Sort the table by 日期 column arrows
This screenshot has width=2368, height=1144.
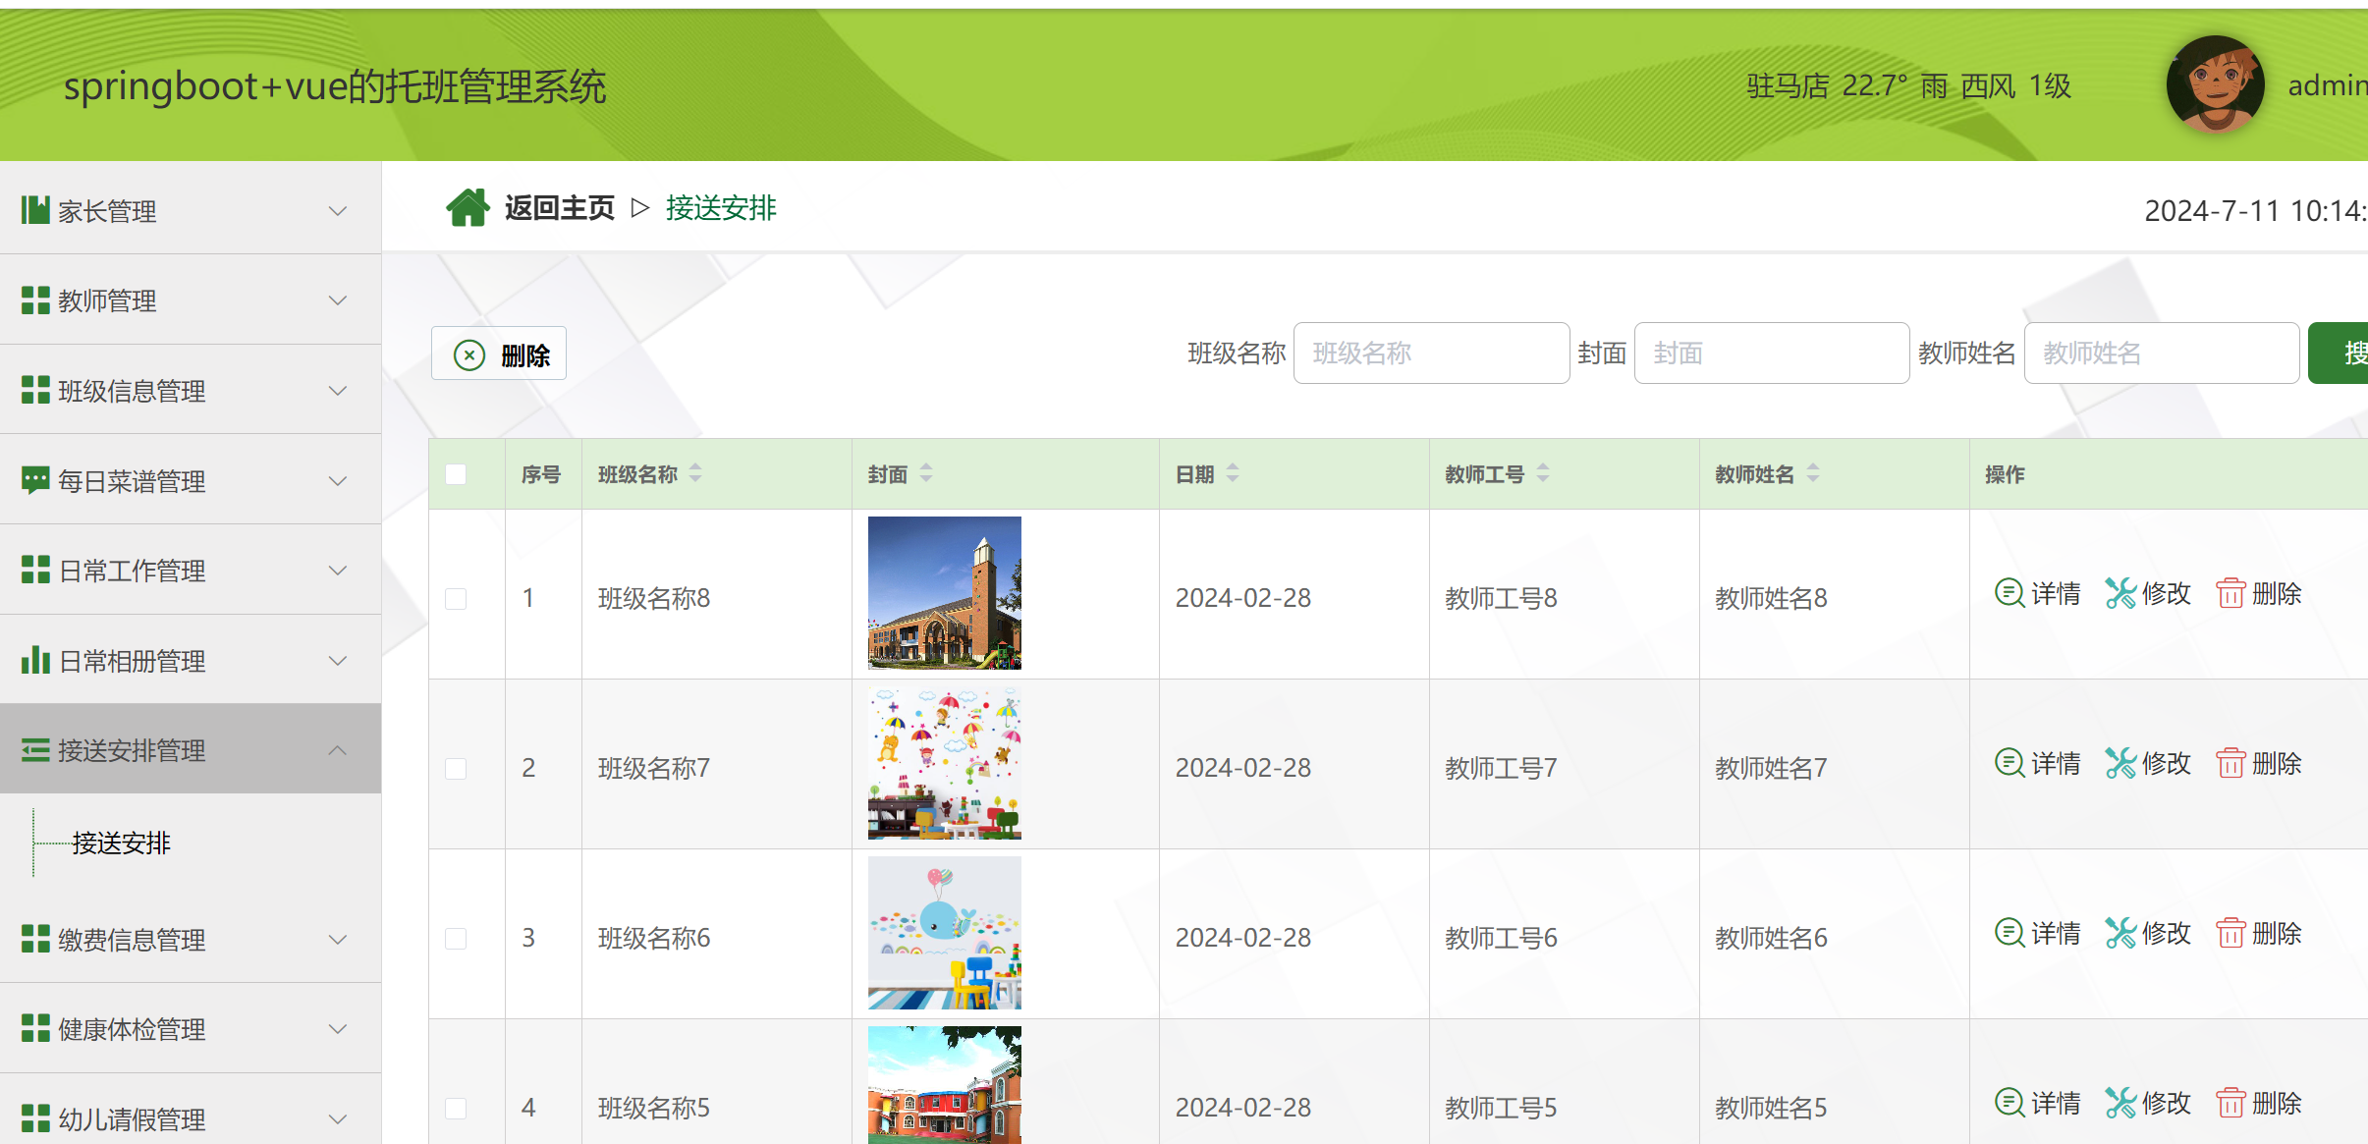tap(1233, 473)
